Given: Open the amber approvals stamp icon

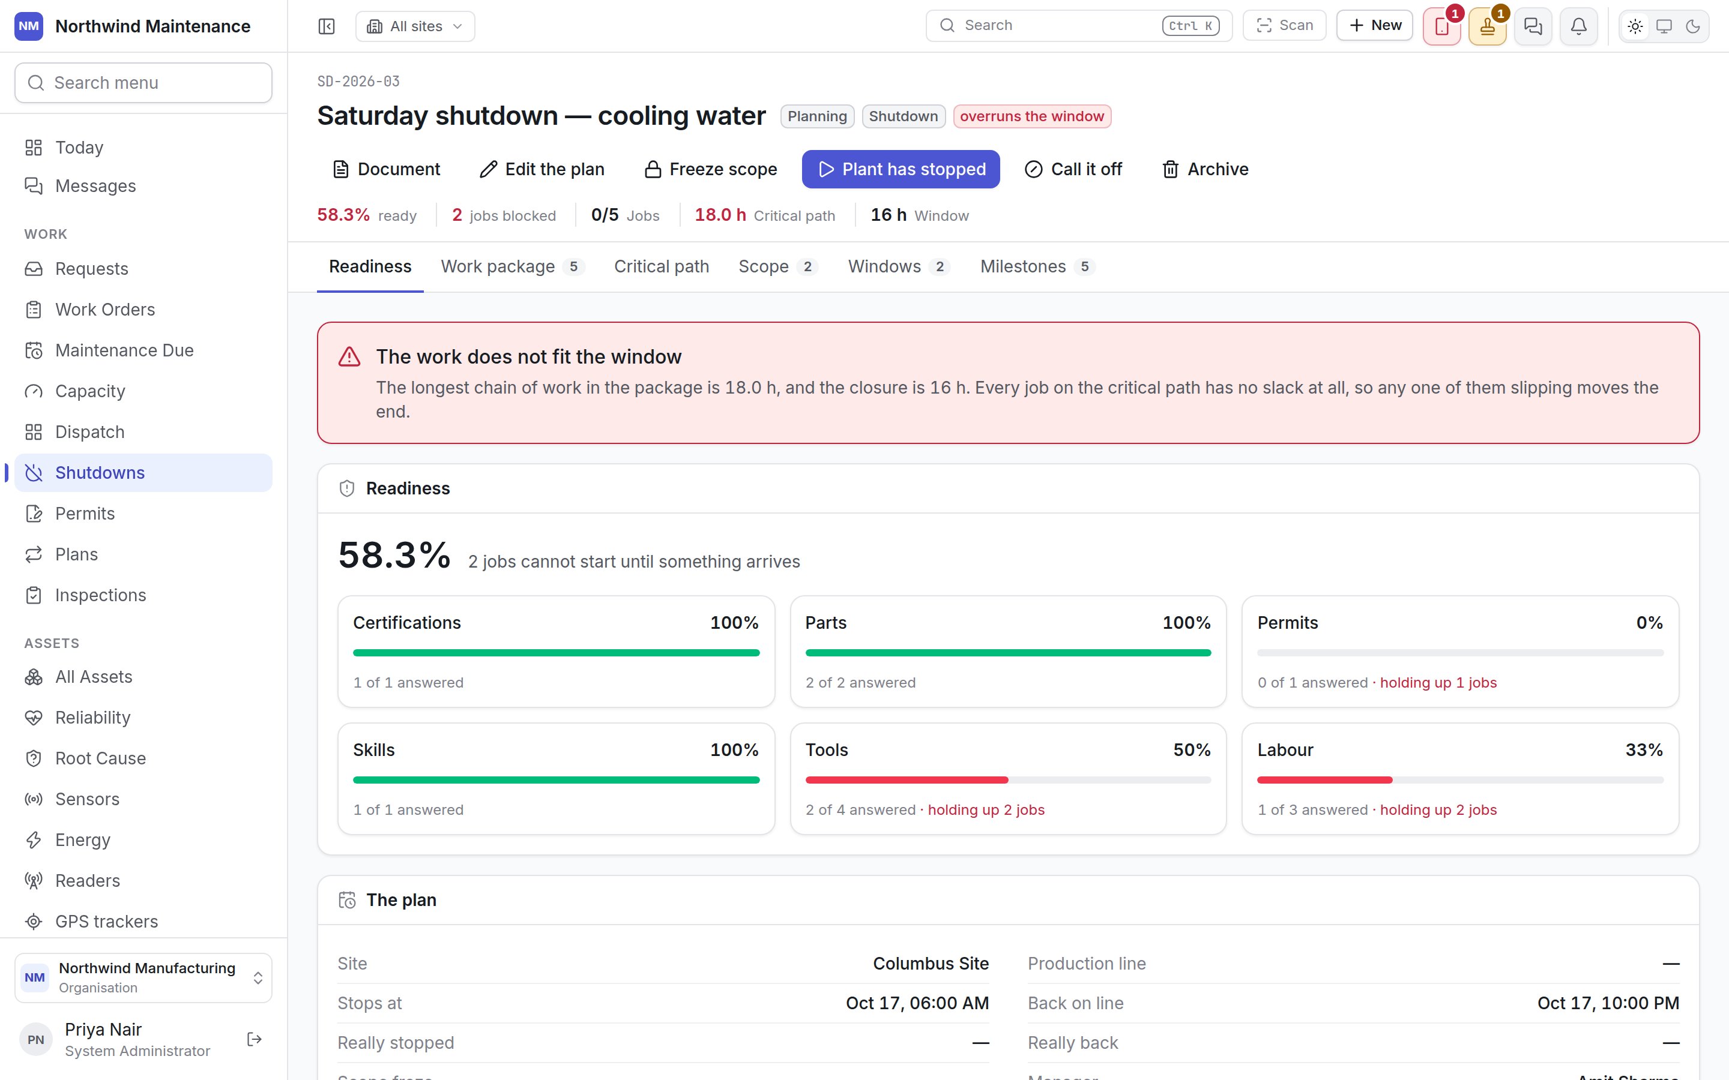Looking at the screenshot, I should (1488, 26).
